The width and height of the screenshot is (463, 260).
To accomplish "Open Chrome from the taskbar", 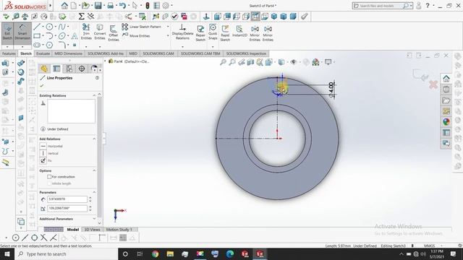I will click(155, 253).
